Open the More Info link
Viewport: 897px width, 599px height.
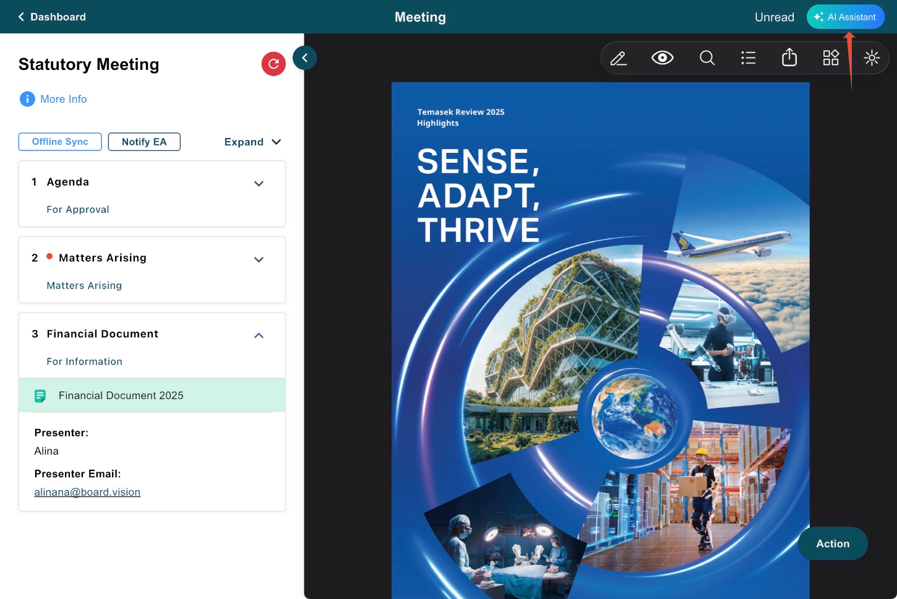(64, 99)
